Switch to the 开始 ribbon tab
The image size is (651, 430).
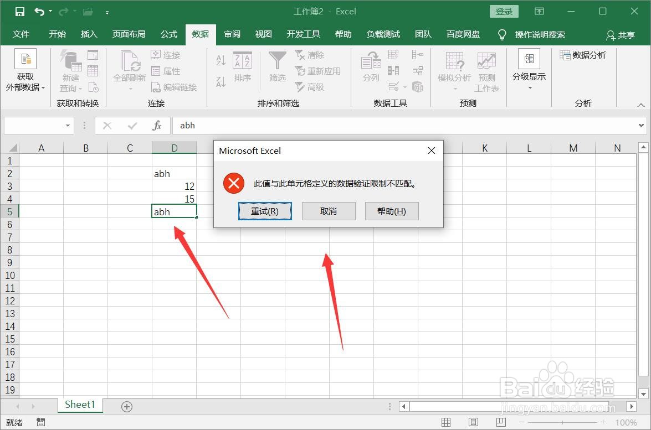point(57,34)
